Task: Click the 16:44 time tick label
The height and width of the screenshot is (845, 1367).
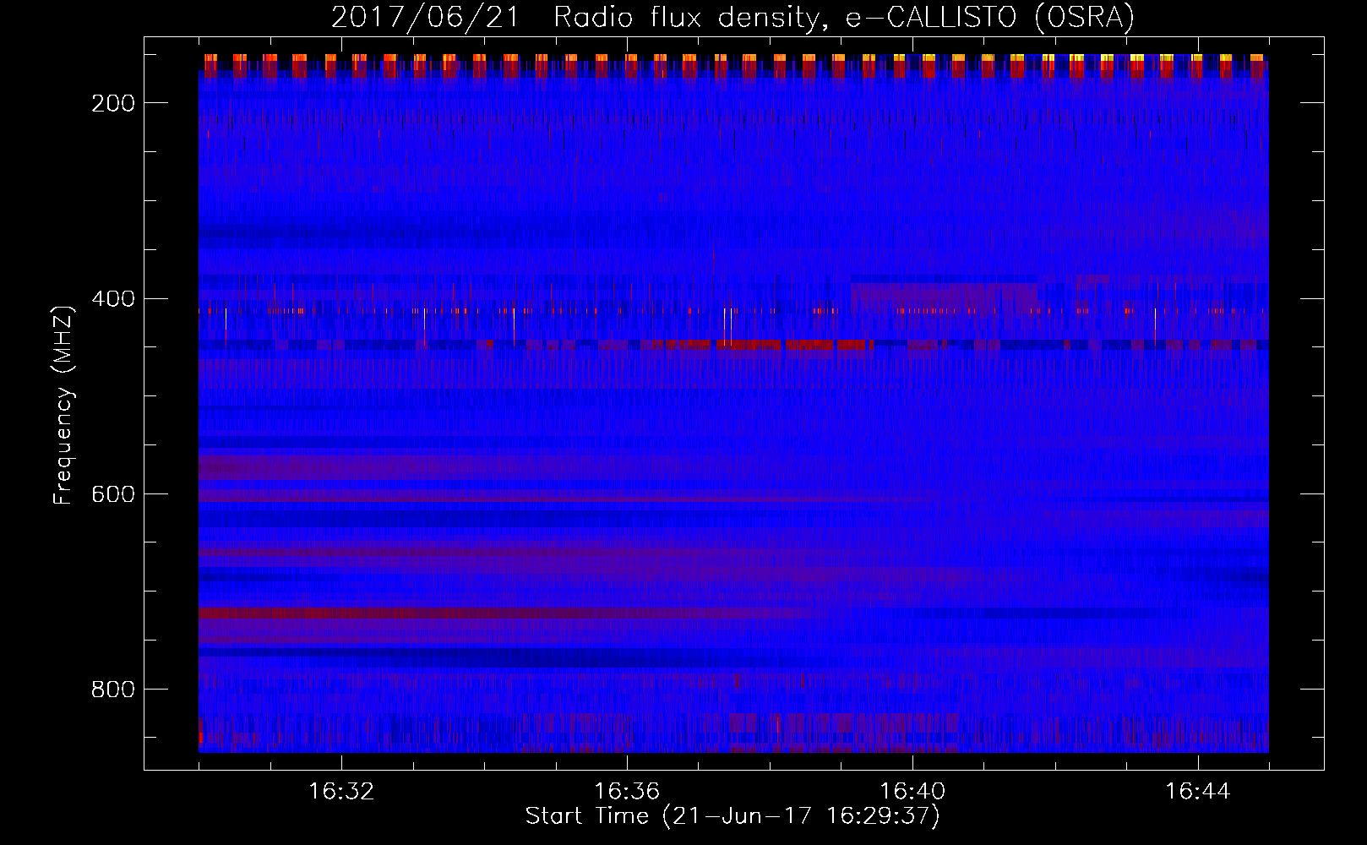Action: (x=1198, y=792)
